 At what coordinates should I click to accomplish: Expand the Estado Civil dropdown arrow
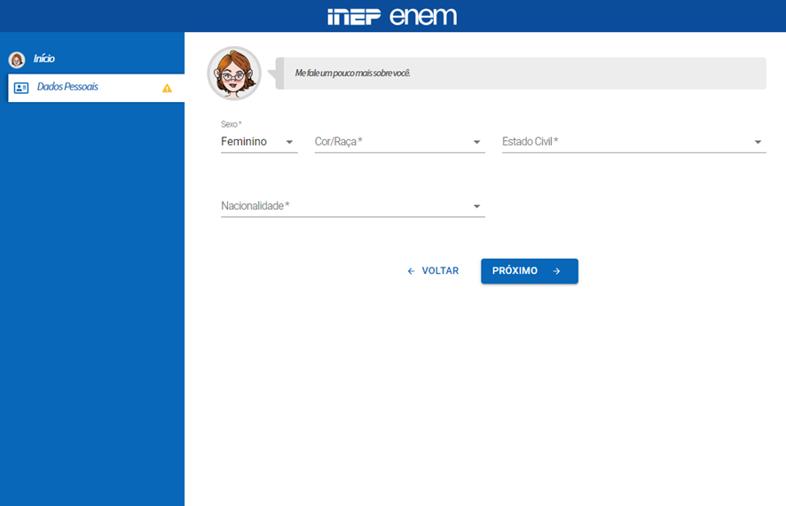(758, 142)
